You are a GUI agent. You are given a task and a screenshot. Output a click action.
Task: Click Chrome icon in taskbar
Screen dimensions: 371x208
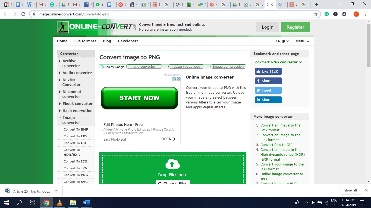click(46, 203)
